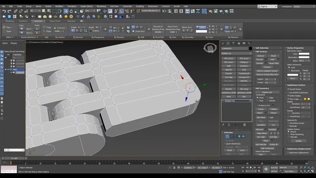Viewport: 316px width, 178px height.
Task: Toggle the Angle Snap icon
Action: 121,11
